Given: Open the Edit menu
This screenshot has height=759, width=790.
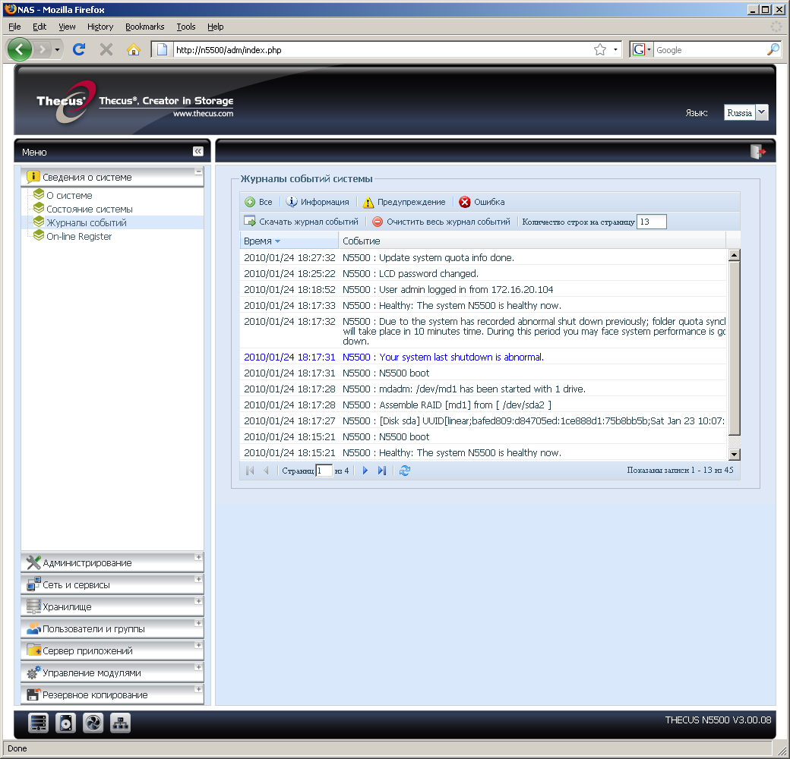Looking at the screenshot, I should (x=39, y=27).
